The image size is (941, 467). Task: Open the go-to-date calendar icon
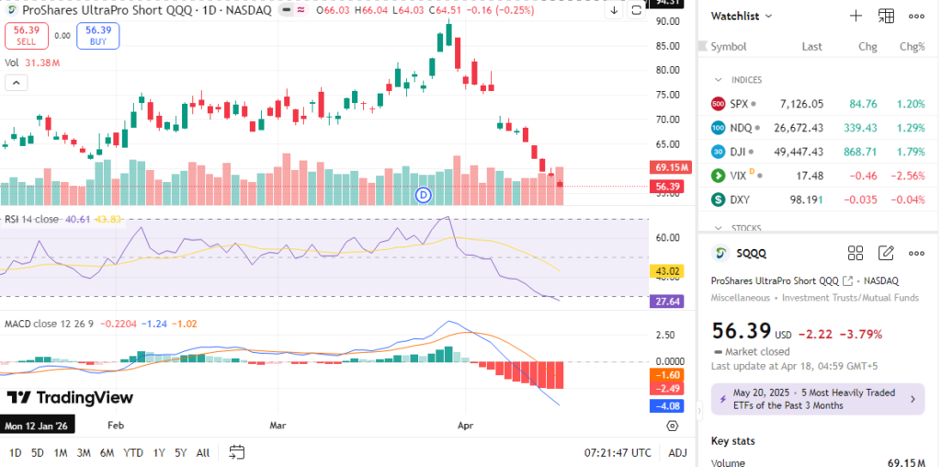(237, 452)
